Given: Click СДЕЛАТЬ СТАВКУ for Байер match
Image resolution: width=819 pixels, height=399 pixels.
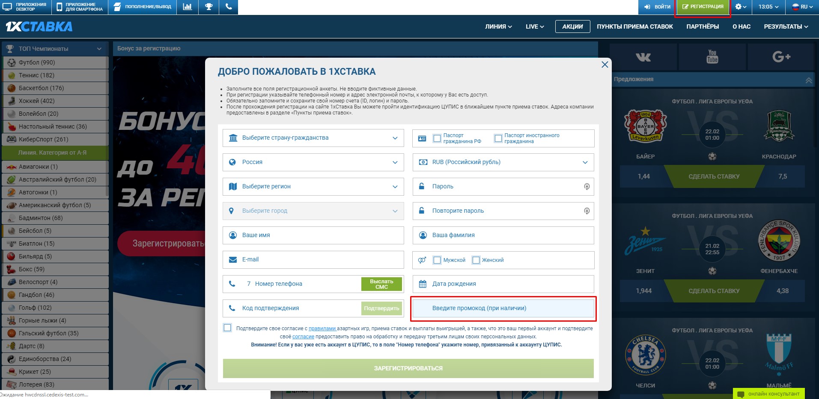Looking at the screenshot, I should (714, 176).
